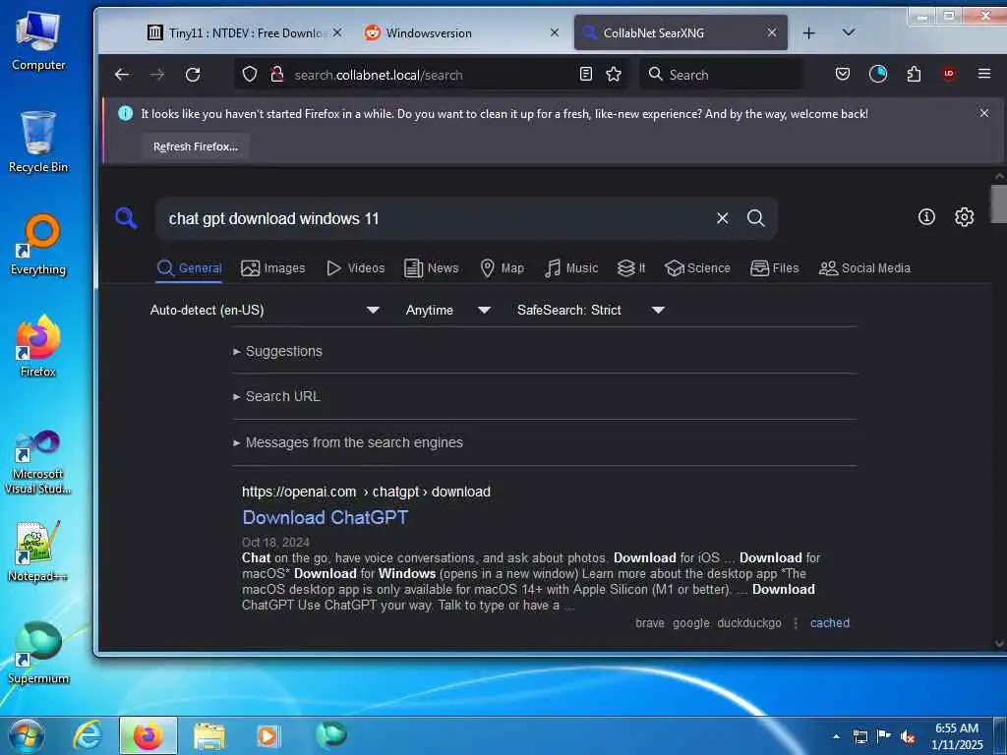Open the Anytime time range dropdown
Image resolution: width=1007 pixels, height=755 pixels.
(447, 310)
